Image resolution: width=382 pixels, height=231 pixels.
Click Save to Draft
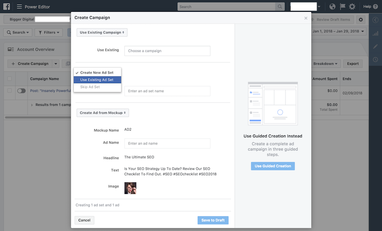(x=213, y=220)
